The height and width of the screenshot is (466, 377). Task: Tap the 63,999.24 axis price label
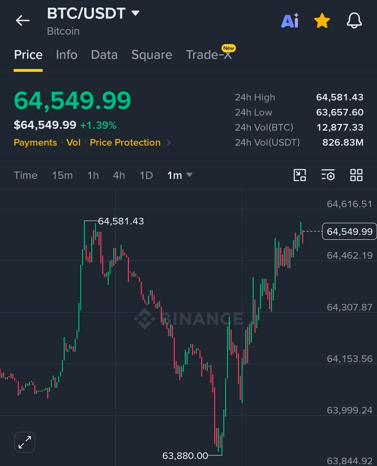click(x=349, y=410)
